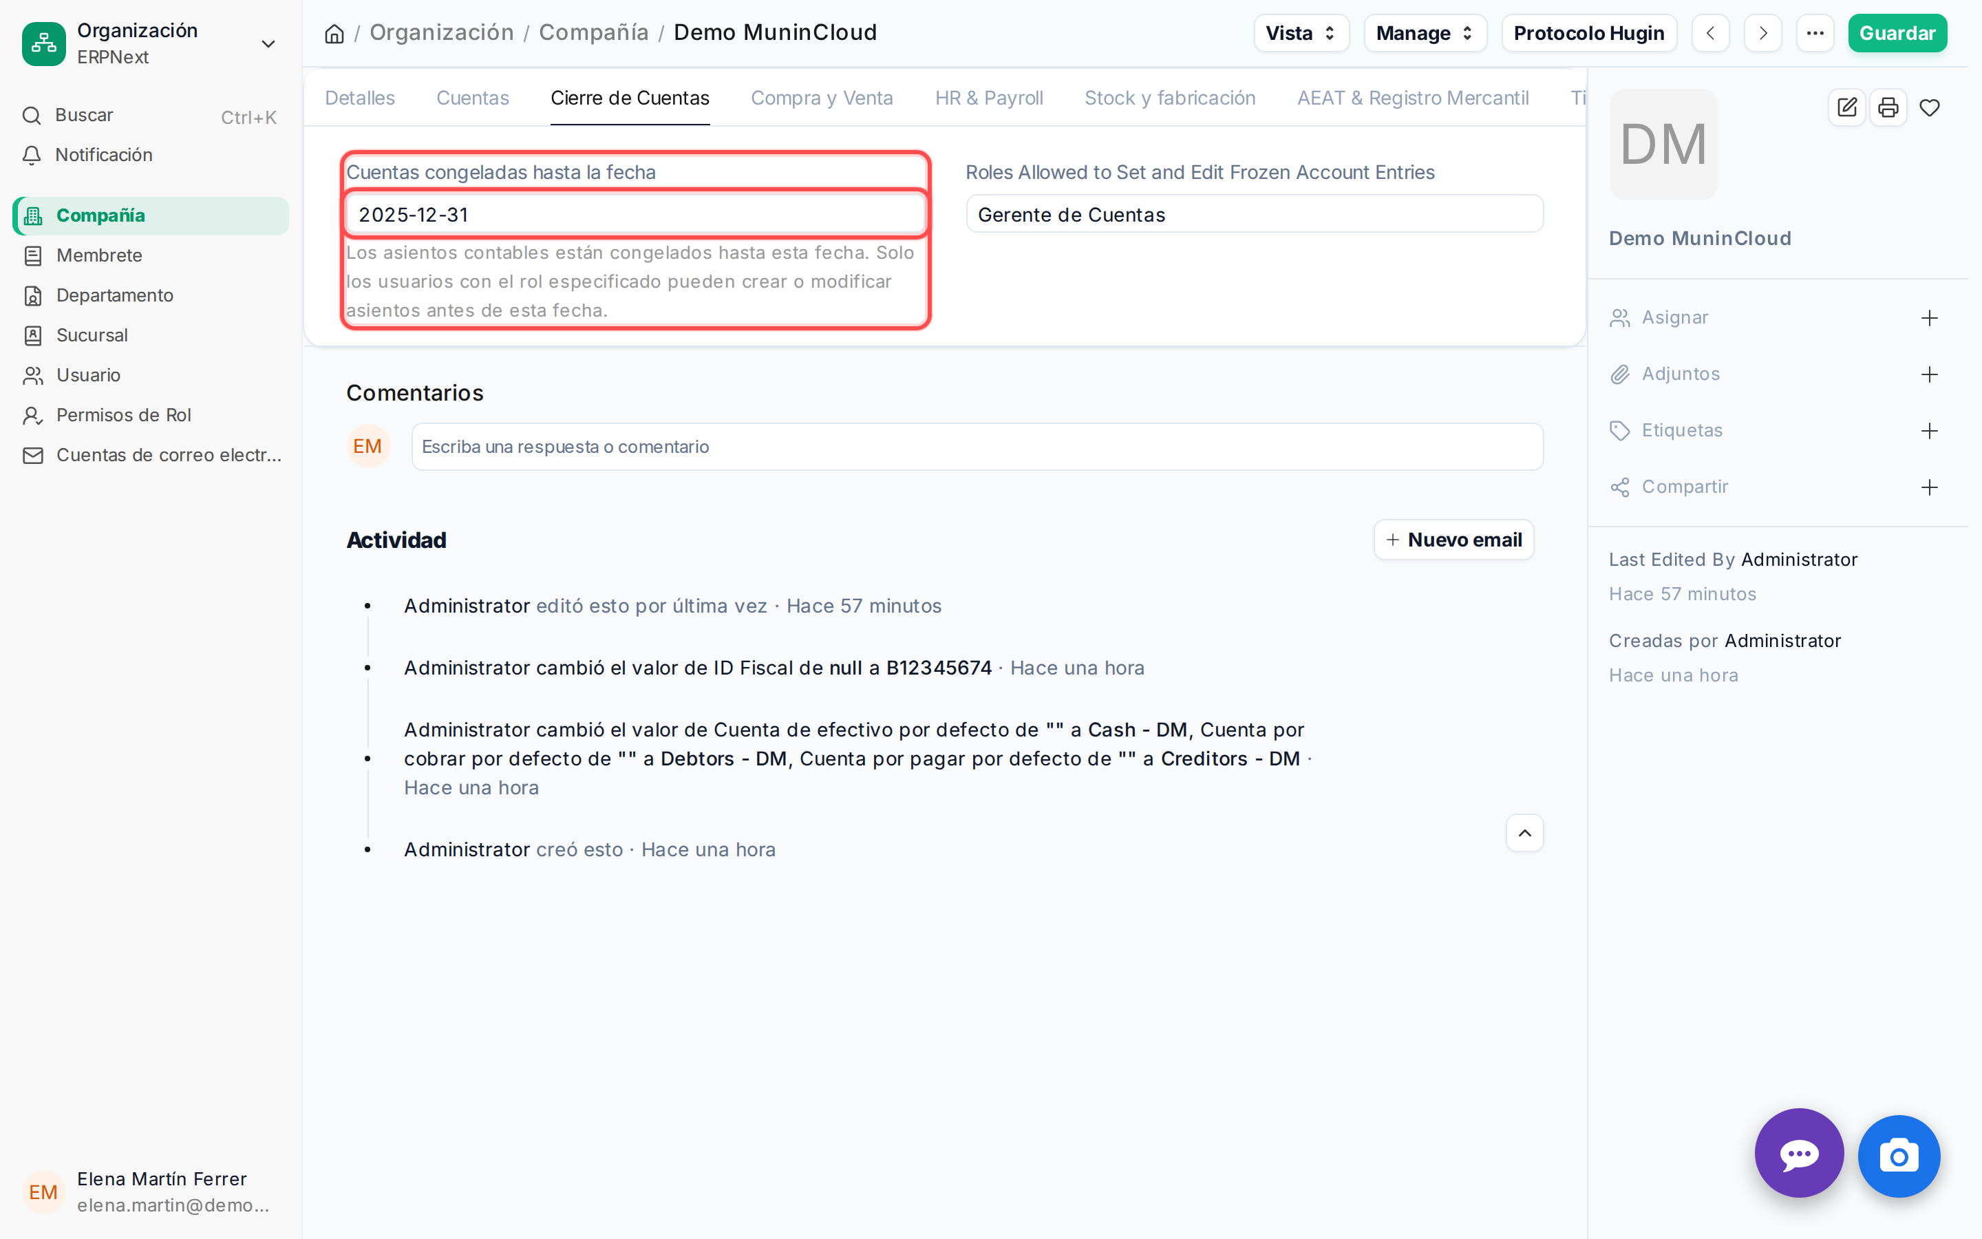Open Cuentas de correo electrónico item

pyautogui.click(x=151, y=455)
